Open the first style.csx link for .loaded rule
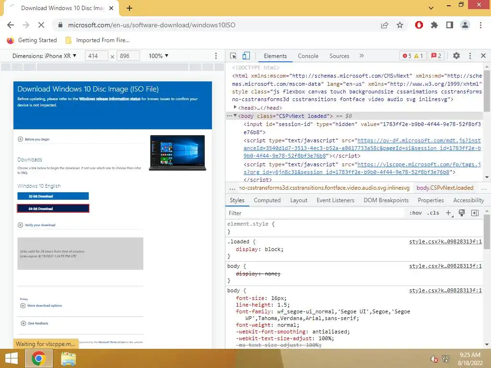This screenshot has width=491, height=368. pyautogui.click(x=445, y=242)
